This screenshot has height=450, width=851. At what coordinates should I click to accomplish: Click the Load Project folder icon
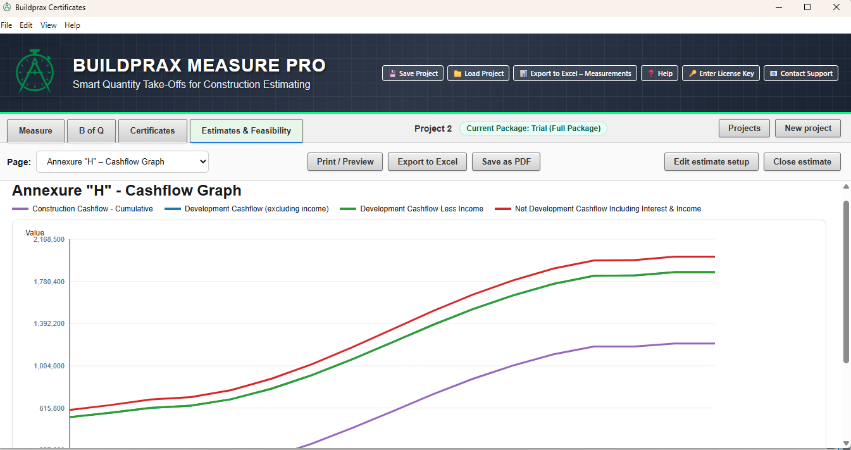457,73
